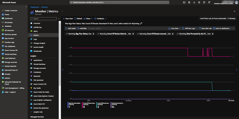Open Cloud Shell icon in top bar
The height and width of the screenshot is (119, 239).
[x=184, y=2]
